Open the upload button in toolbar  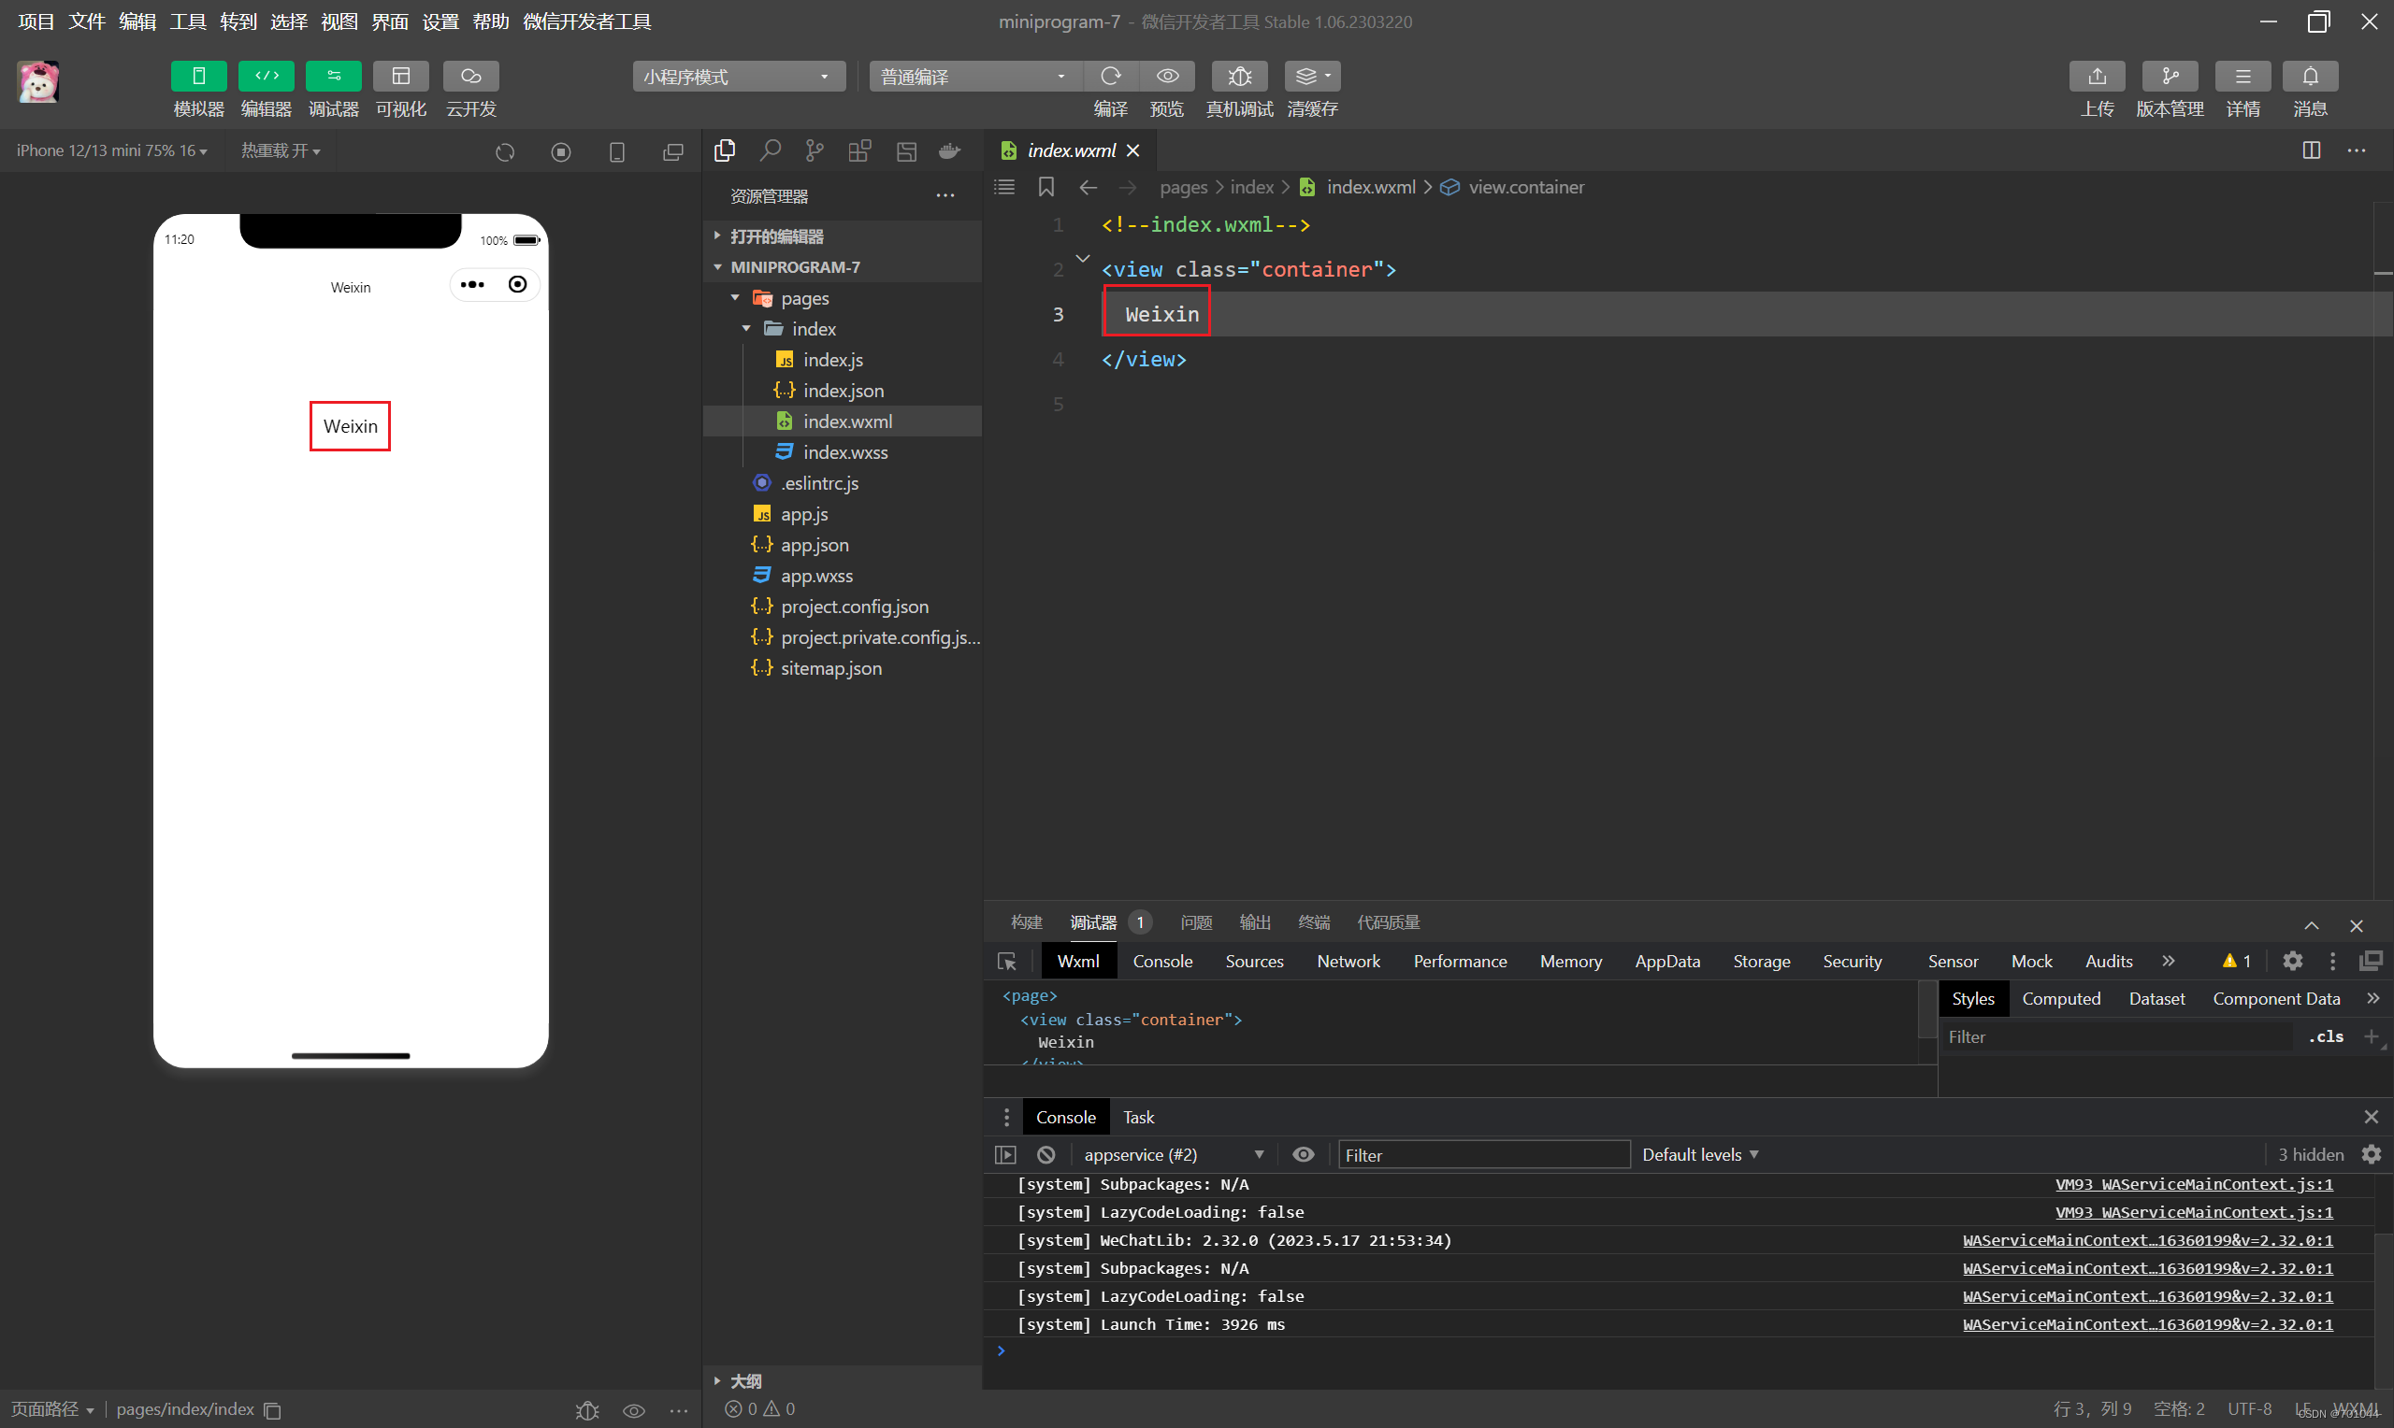coord(2096,76)
